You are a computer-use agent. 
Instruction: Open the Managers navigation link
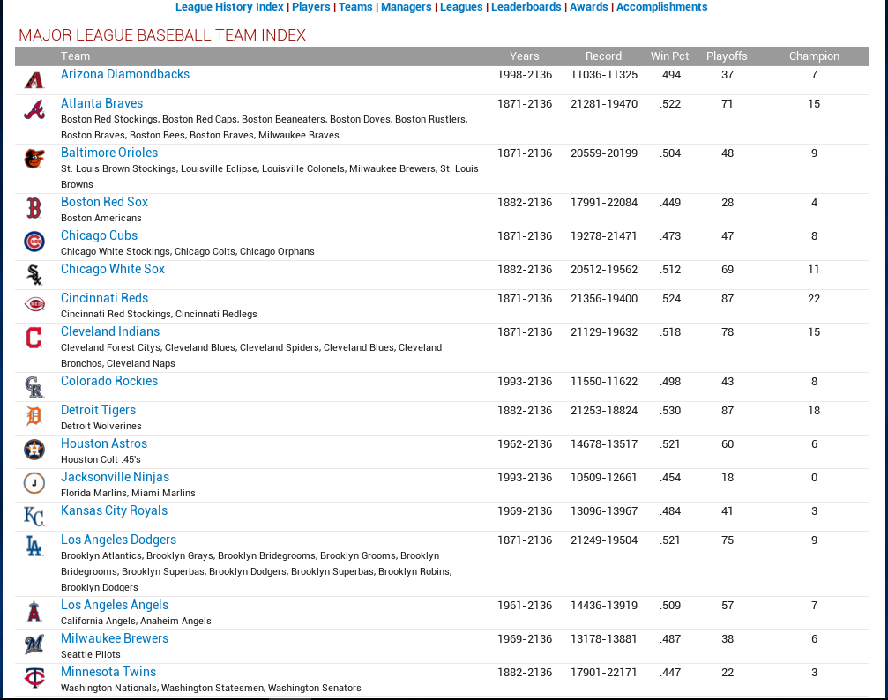[x=406, y=7]
